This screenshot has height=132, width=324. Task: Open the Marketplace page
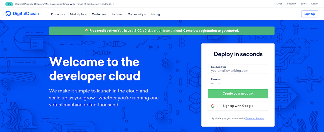(78, 14)
